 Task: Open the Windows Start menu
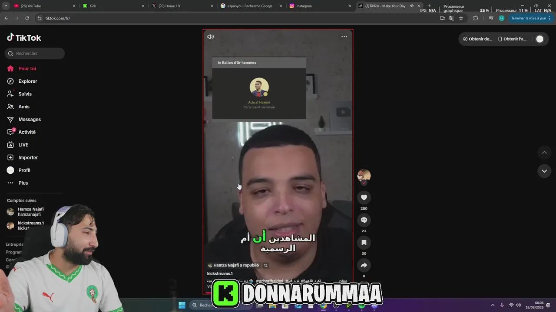(x=182, y=305)
